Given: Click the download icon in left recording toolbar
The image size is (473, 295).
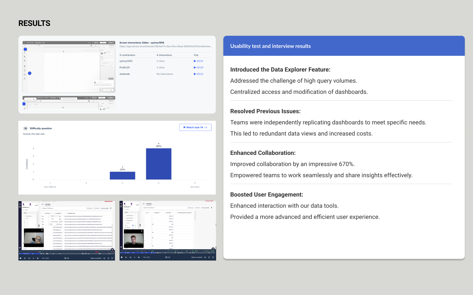Looking at the screenshot, I should 111,208.
